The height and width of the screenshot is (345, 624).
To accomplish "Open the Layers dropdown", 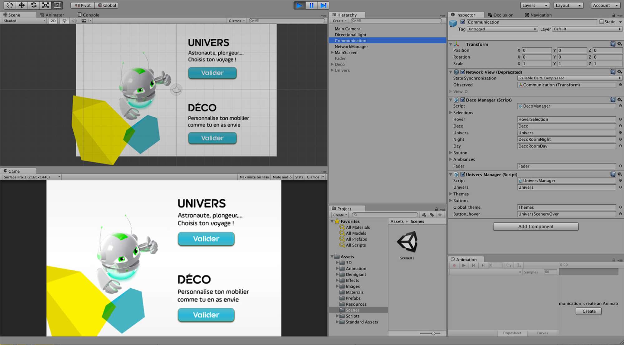I will point(535,5).
